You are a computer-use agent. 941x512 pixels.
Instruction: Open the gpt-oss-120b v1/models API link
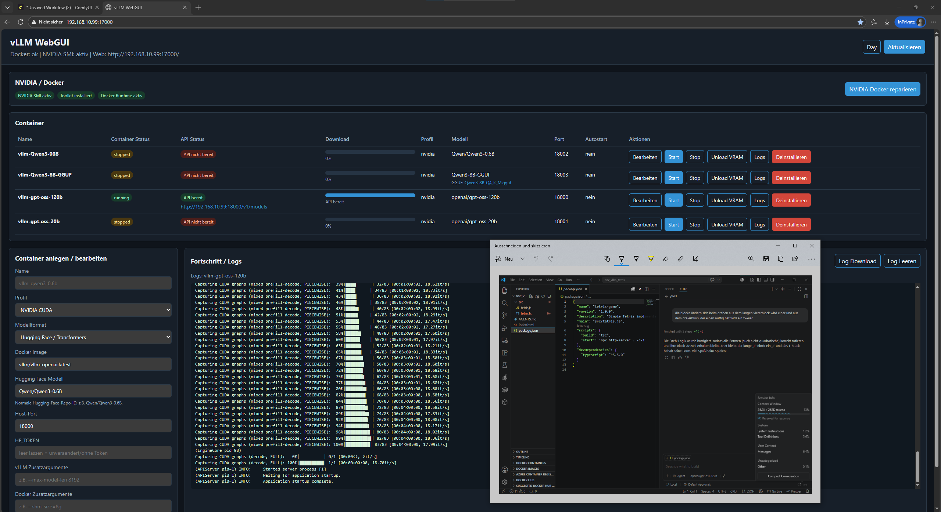click(224, 207)
